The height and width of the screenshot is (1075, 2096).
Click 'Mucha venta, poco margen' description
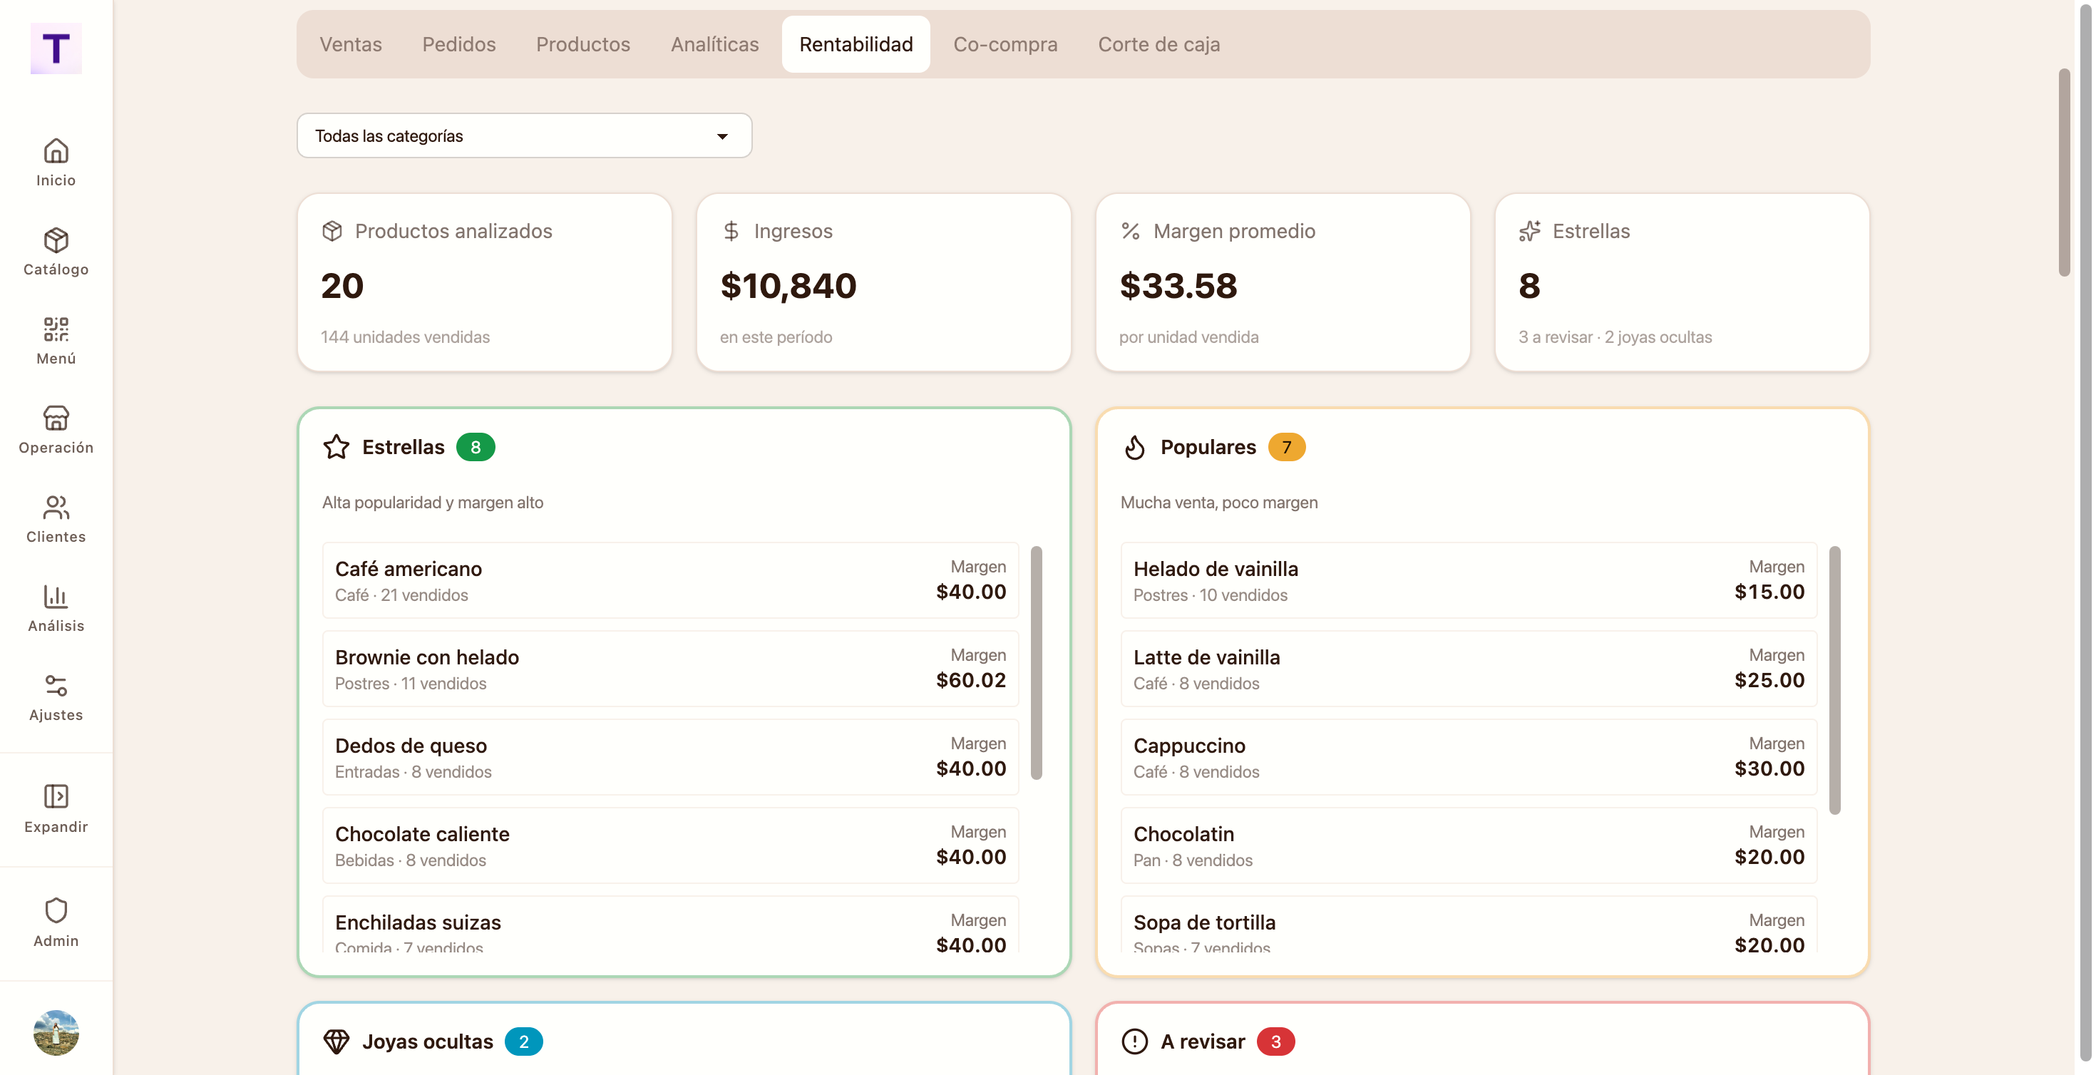pyautogui.click(x=1219, y=502)
